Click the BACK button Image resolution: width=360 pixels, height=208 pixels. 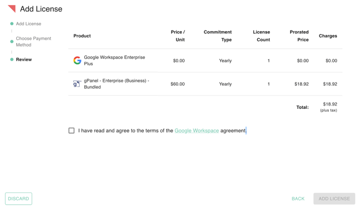tap(298, 199)
